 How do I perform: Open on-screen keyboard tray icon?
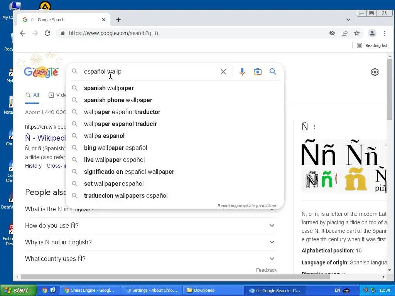(347, 291)
